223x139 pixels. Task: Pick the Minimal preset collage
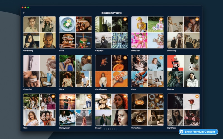click(x=183, y=71)
